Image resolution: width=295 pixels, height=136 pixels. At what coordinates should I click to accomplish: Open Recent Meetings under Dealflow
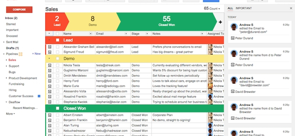[x=25, y=108]
